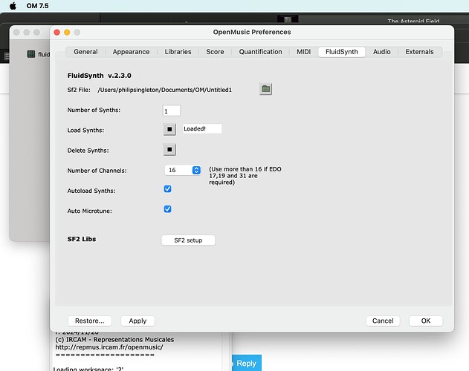Open the OM 7.5 application menu

click(x=37, y=6)
